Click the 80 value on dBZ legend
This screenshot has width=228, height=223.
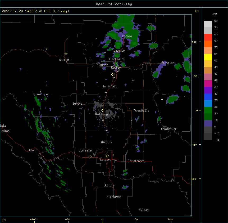point(216,21)
